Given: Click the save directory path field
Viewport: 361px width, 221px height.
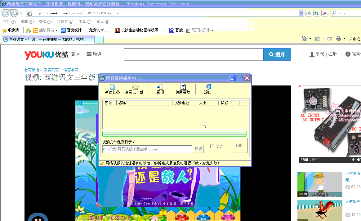Looking at the screenshot, I should 147,149.
